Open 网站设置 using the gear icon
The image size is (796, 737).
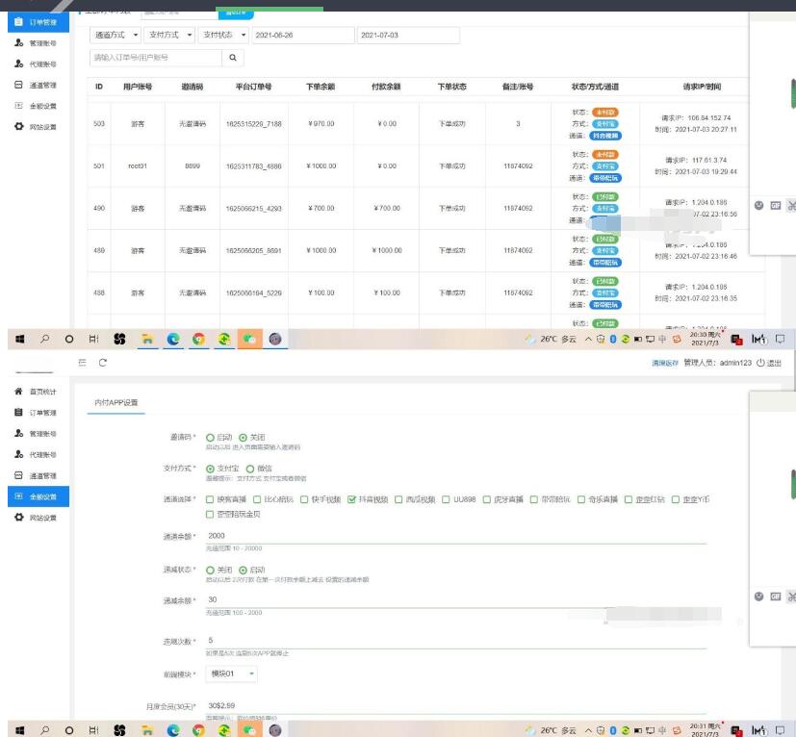(18, 516)
